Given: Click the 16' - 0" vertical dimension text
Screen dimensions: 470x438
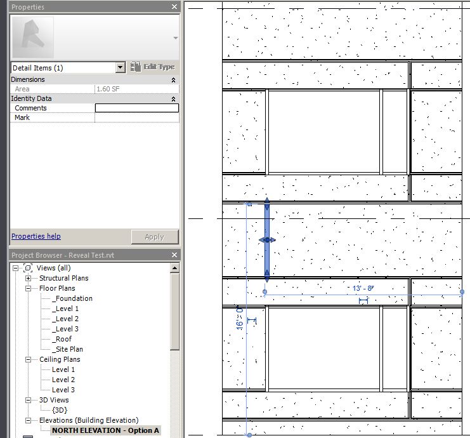Looking at the screenshot, I should point(240,318).
